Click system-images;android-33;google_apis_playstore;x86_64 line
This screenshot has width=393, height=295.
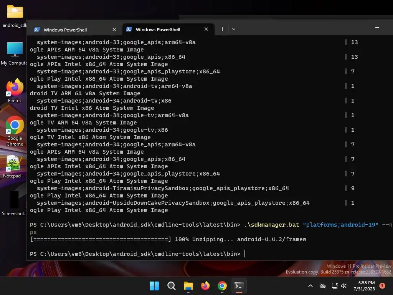click(x=128, y=71)
